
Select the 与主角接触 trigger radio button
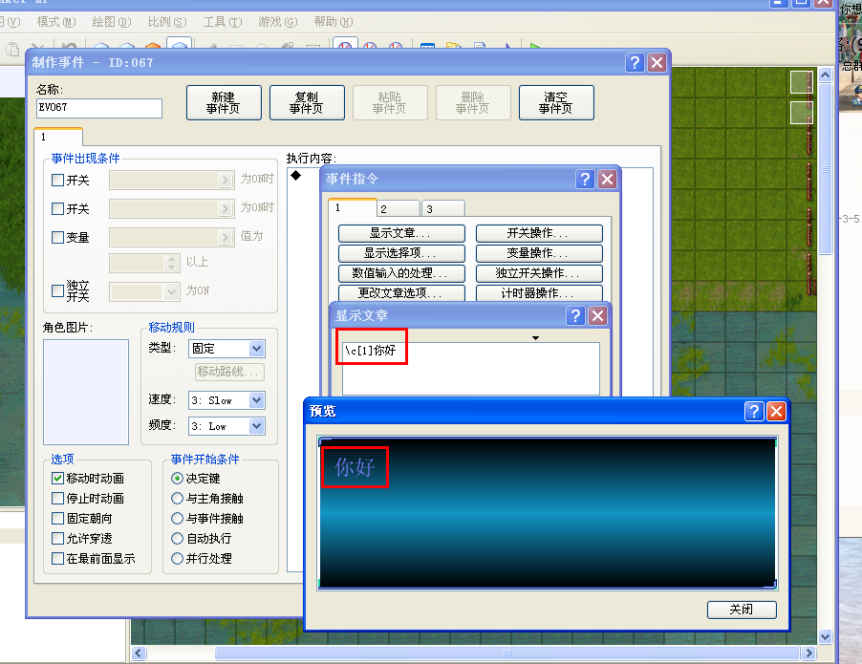click(x=177, y=499)
